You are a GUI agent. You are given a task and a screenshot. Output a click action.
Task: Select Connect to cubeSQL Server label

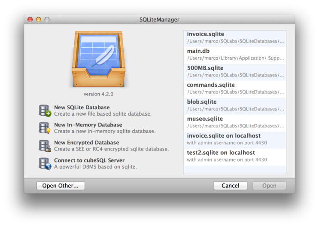[89, 160]
